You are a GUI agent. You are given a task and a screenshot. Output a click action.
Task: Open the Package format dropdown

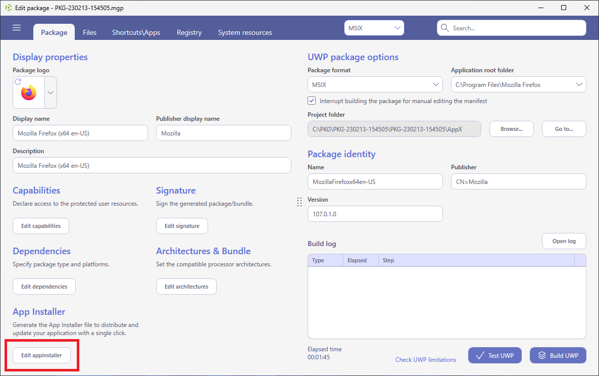tap(375, 84)
